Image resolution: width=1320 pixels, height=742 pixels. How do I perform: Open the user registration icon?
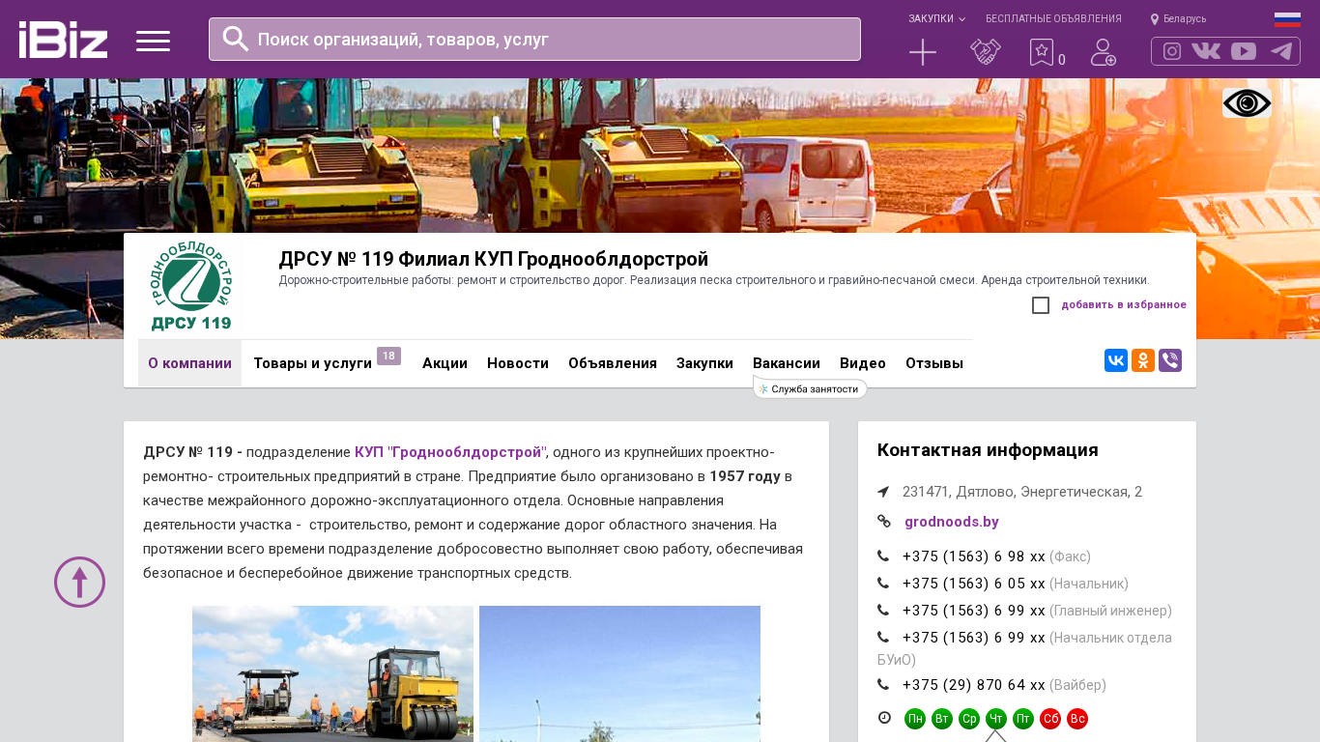tap(1104, 52)
